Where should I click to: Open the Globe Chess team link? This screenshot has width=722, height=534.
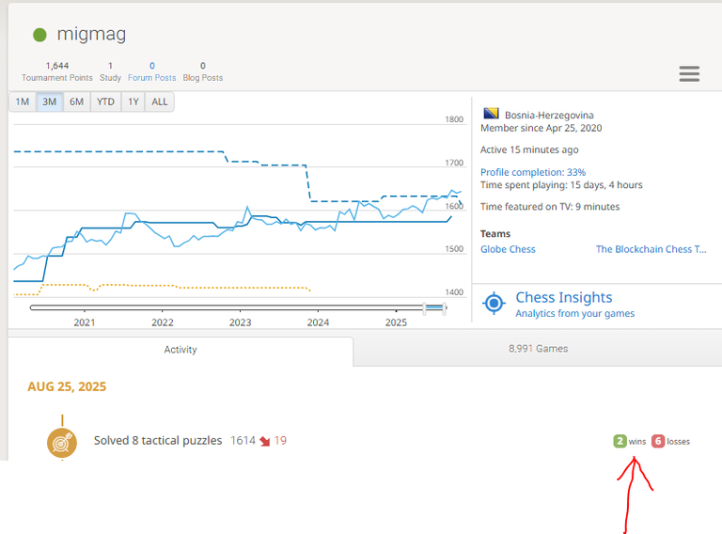[508, 249]
